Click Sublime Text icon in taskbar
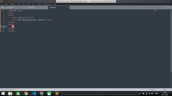Viewport: 172px width, 96px height. (x=57, y=94)
